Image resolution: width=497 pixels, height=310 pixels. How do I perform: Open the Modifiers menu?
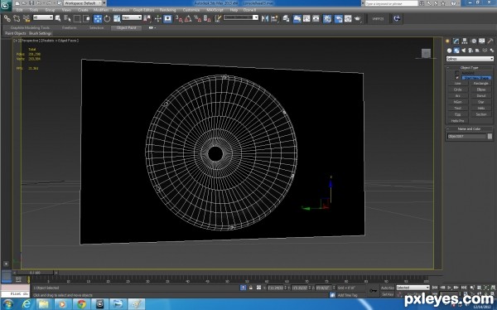pyautogui.click(x=101, y=10)
